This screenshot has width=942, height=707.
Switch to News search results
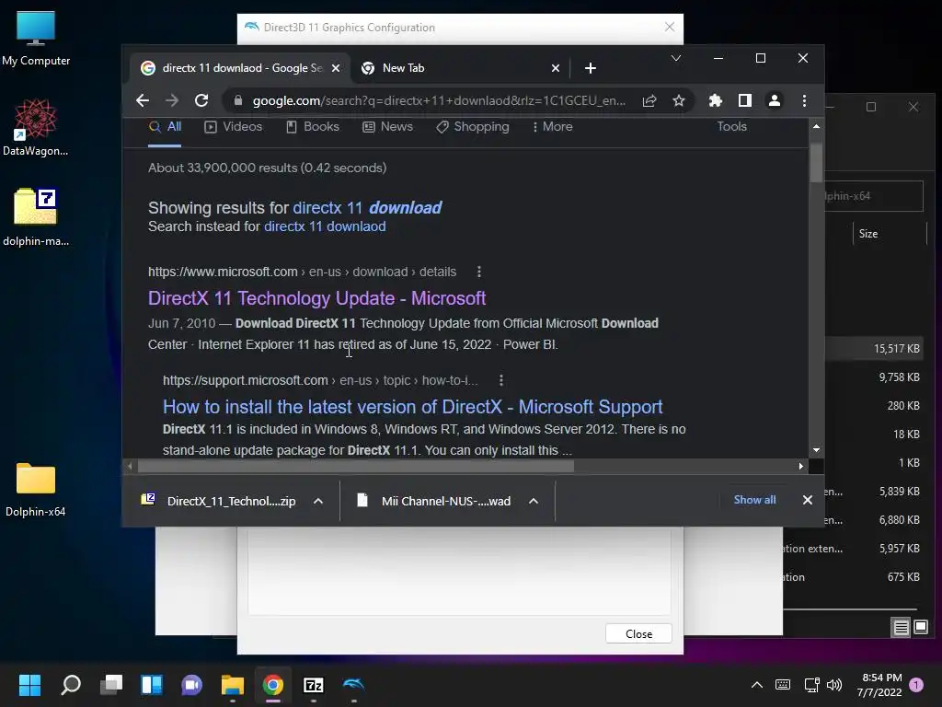click(x=388, y=127)
